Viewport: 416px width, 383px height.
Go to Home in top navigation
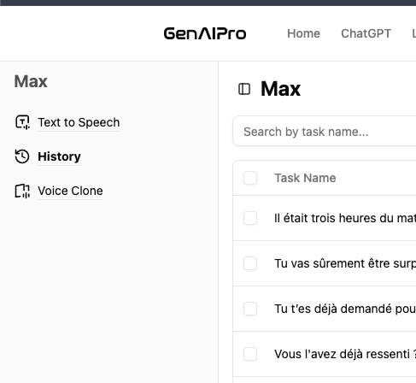point(303,33)
